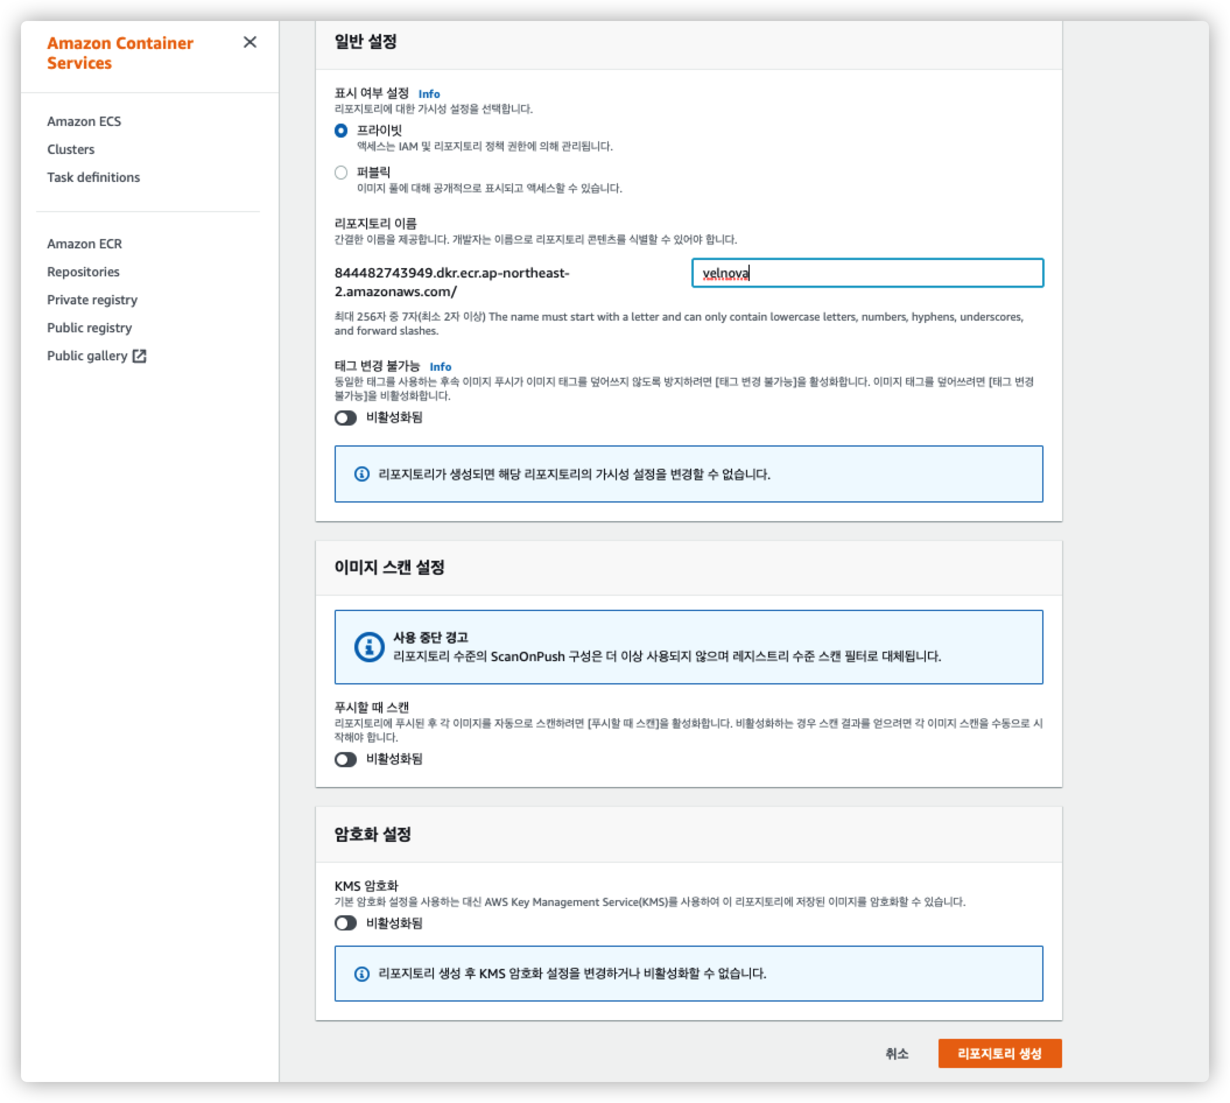Click info icon in KMS encryption notice

[362, 974]
